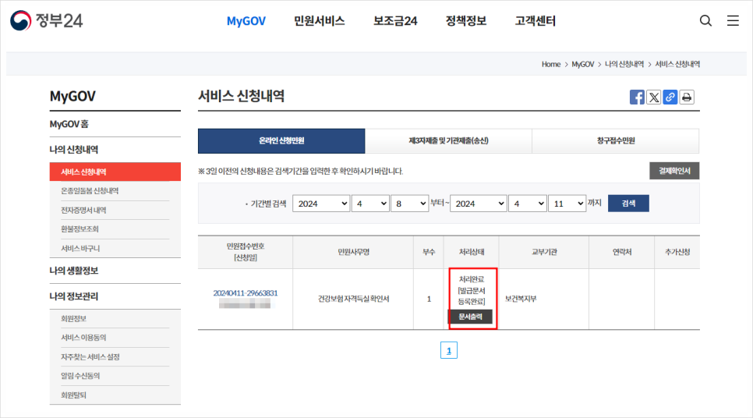Open application number 20240411-29663831
753x418 pixels.
pos(246,293)
